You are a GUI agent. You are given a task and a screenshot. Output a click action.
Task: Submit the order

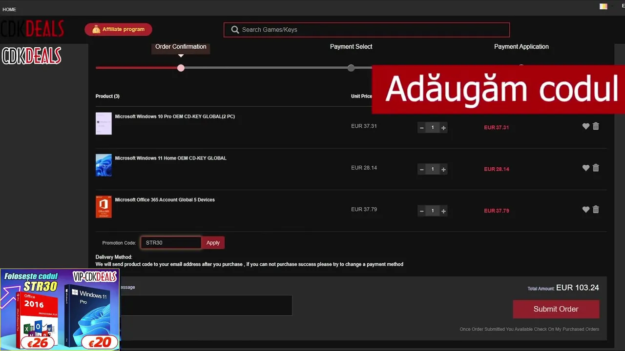coord(556,309)
